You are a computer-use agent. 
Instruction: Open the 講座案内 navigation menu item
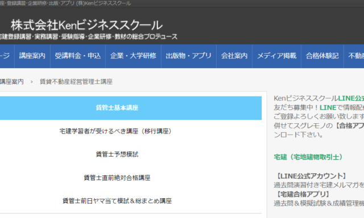click(x=32, y=56)
